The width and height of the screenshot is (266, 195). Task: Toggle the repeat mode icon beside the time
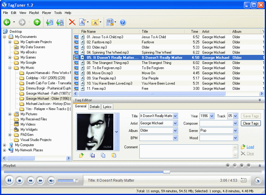[244, 180]
